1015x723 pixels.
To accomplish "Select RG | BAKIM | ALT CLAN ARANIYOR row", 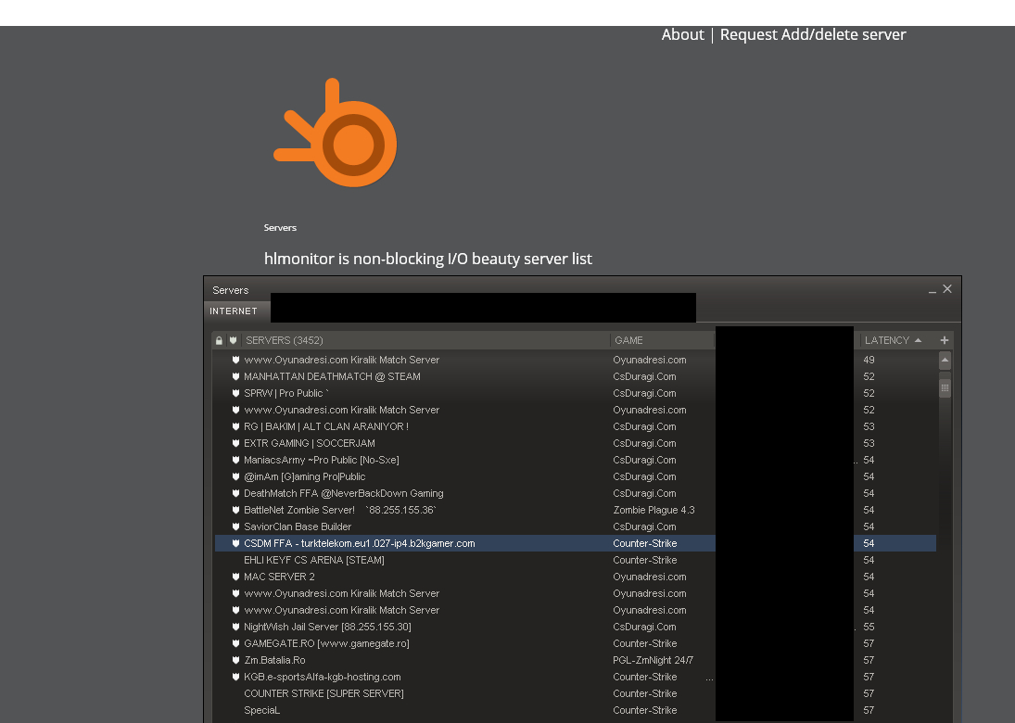I will [x=575, y=426].
